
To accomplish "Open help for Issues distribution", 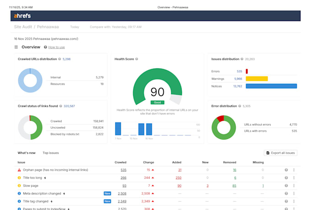I will [x=242, y=59].
